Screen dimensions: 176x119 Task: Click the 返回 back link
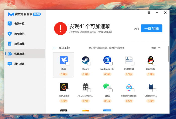coord(136,29)
